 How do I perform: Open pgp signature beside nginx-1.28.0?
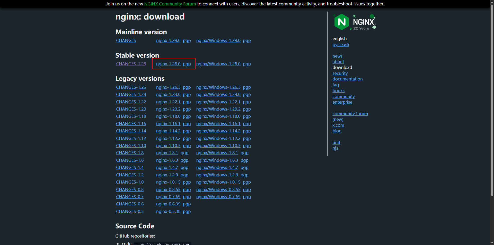[187, 64]
